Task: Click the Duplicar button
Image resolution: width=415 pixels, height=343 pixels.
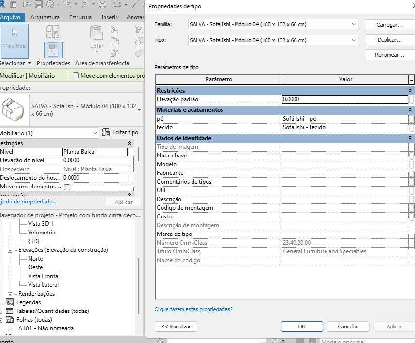Action: click(389, 40)
